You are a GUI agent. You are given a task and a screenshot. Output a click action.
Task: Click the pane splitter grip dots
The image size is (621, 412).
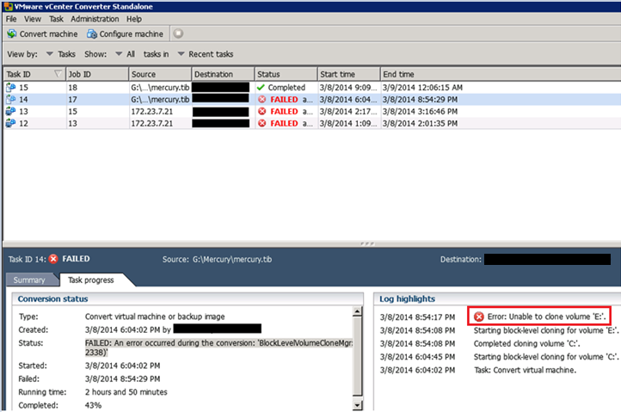pyautogui.click(x=367, y=243)
